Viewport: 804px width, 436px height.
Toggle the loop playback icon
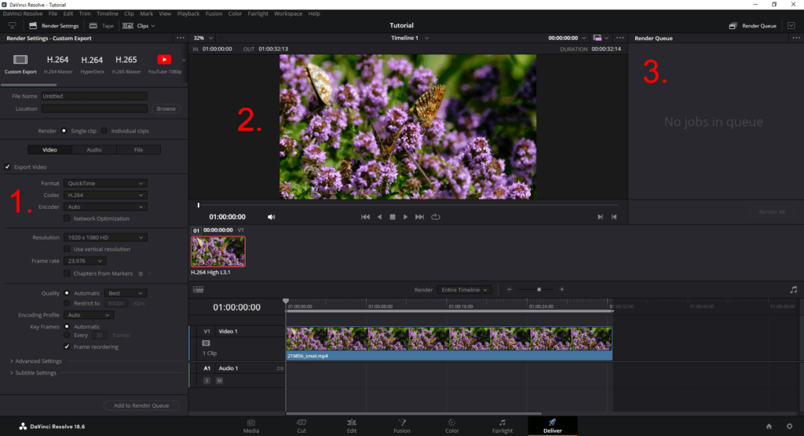coord(436,217)
